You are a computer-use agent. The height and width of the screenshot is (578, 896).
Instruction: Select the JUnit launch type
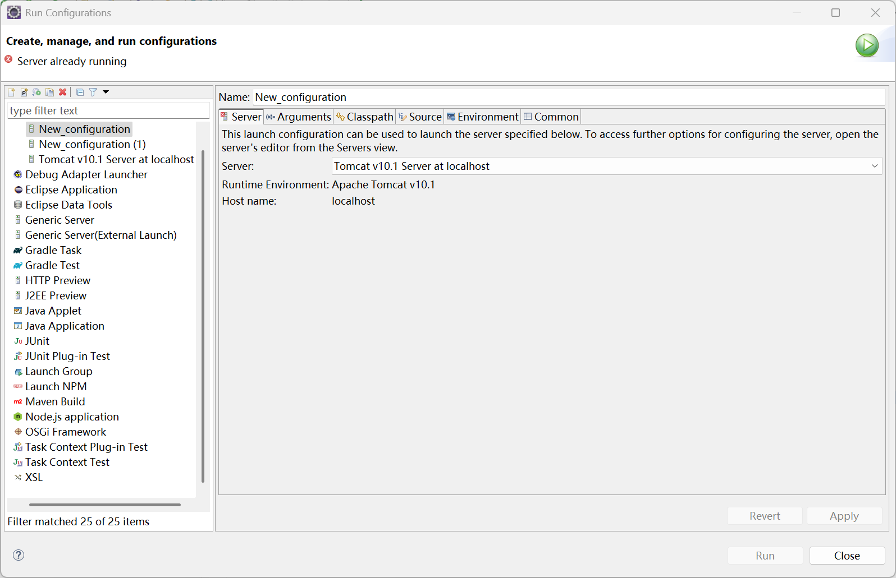pyautogui.click(x=31, y=341)
